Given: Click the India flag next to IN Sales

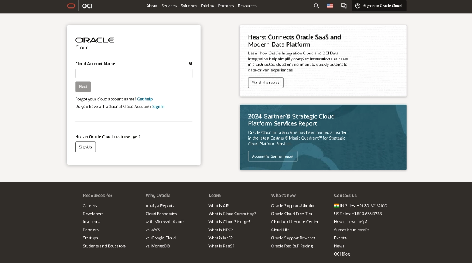Looking at the screenshot, I should tap(336, 205).
